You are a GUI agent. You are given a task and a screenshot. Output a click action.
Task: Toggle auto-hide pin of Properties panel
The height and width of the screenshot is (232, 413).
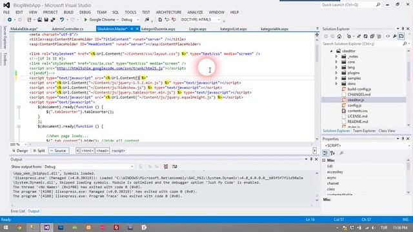[x=403, y=139]
